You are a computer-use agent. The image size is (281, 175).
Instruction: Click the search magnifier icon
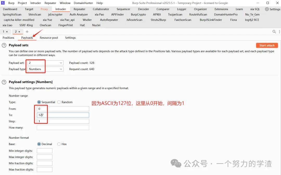[274, 32]
